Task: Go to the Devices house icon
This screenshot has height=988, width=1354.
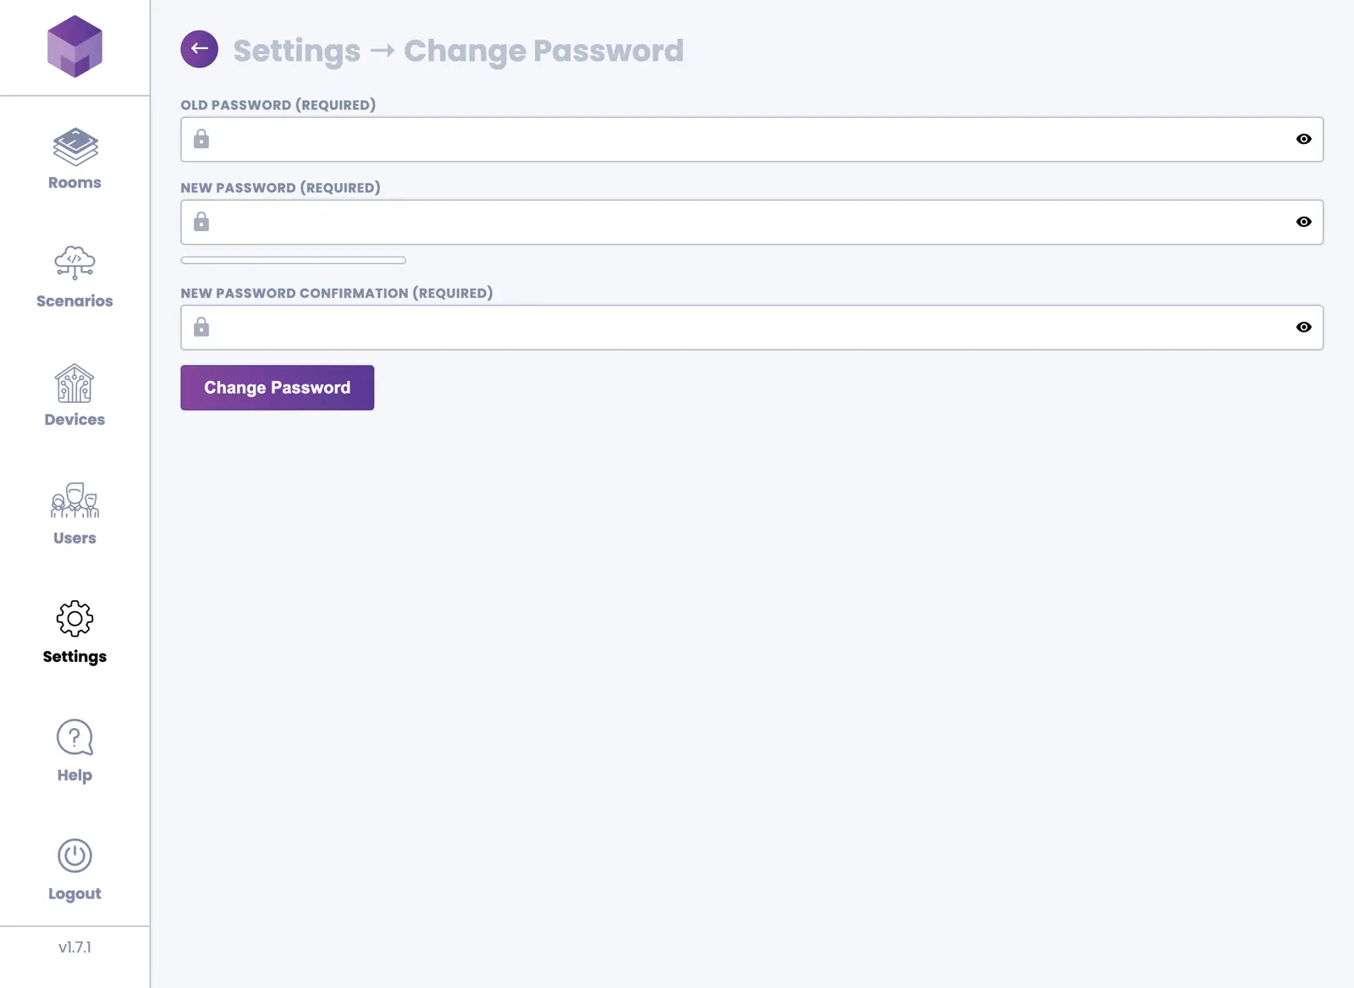Action: tap(74, 384)
